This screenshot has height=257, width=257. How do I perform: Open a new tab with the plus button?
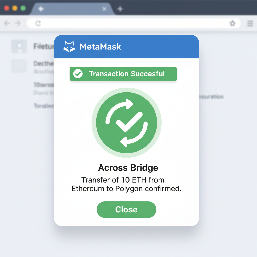click(120, 9)
